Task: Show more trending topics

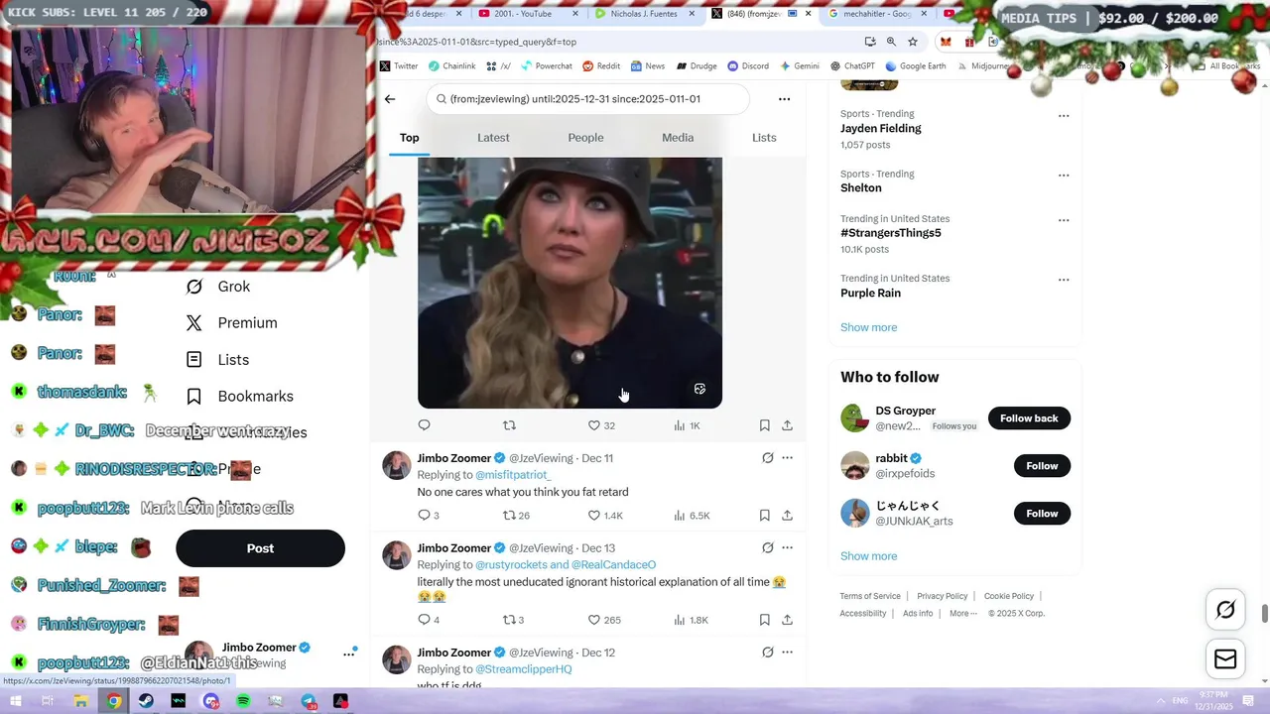Action: pyautogui.click(x=868, y=327)
